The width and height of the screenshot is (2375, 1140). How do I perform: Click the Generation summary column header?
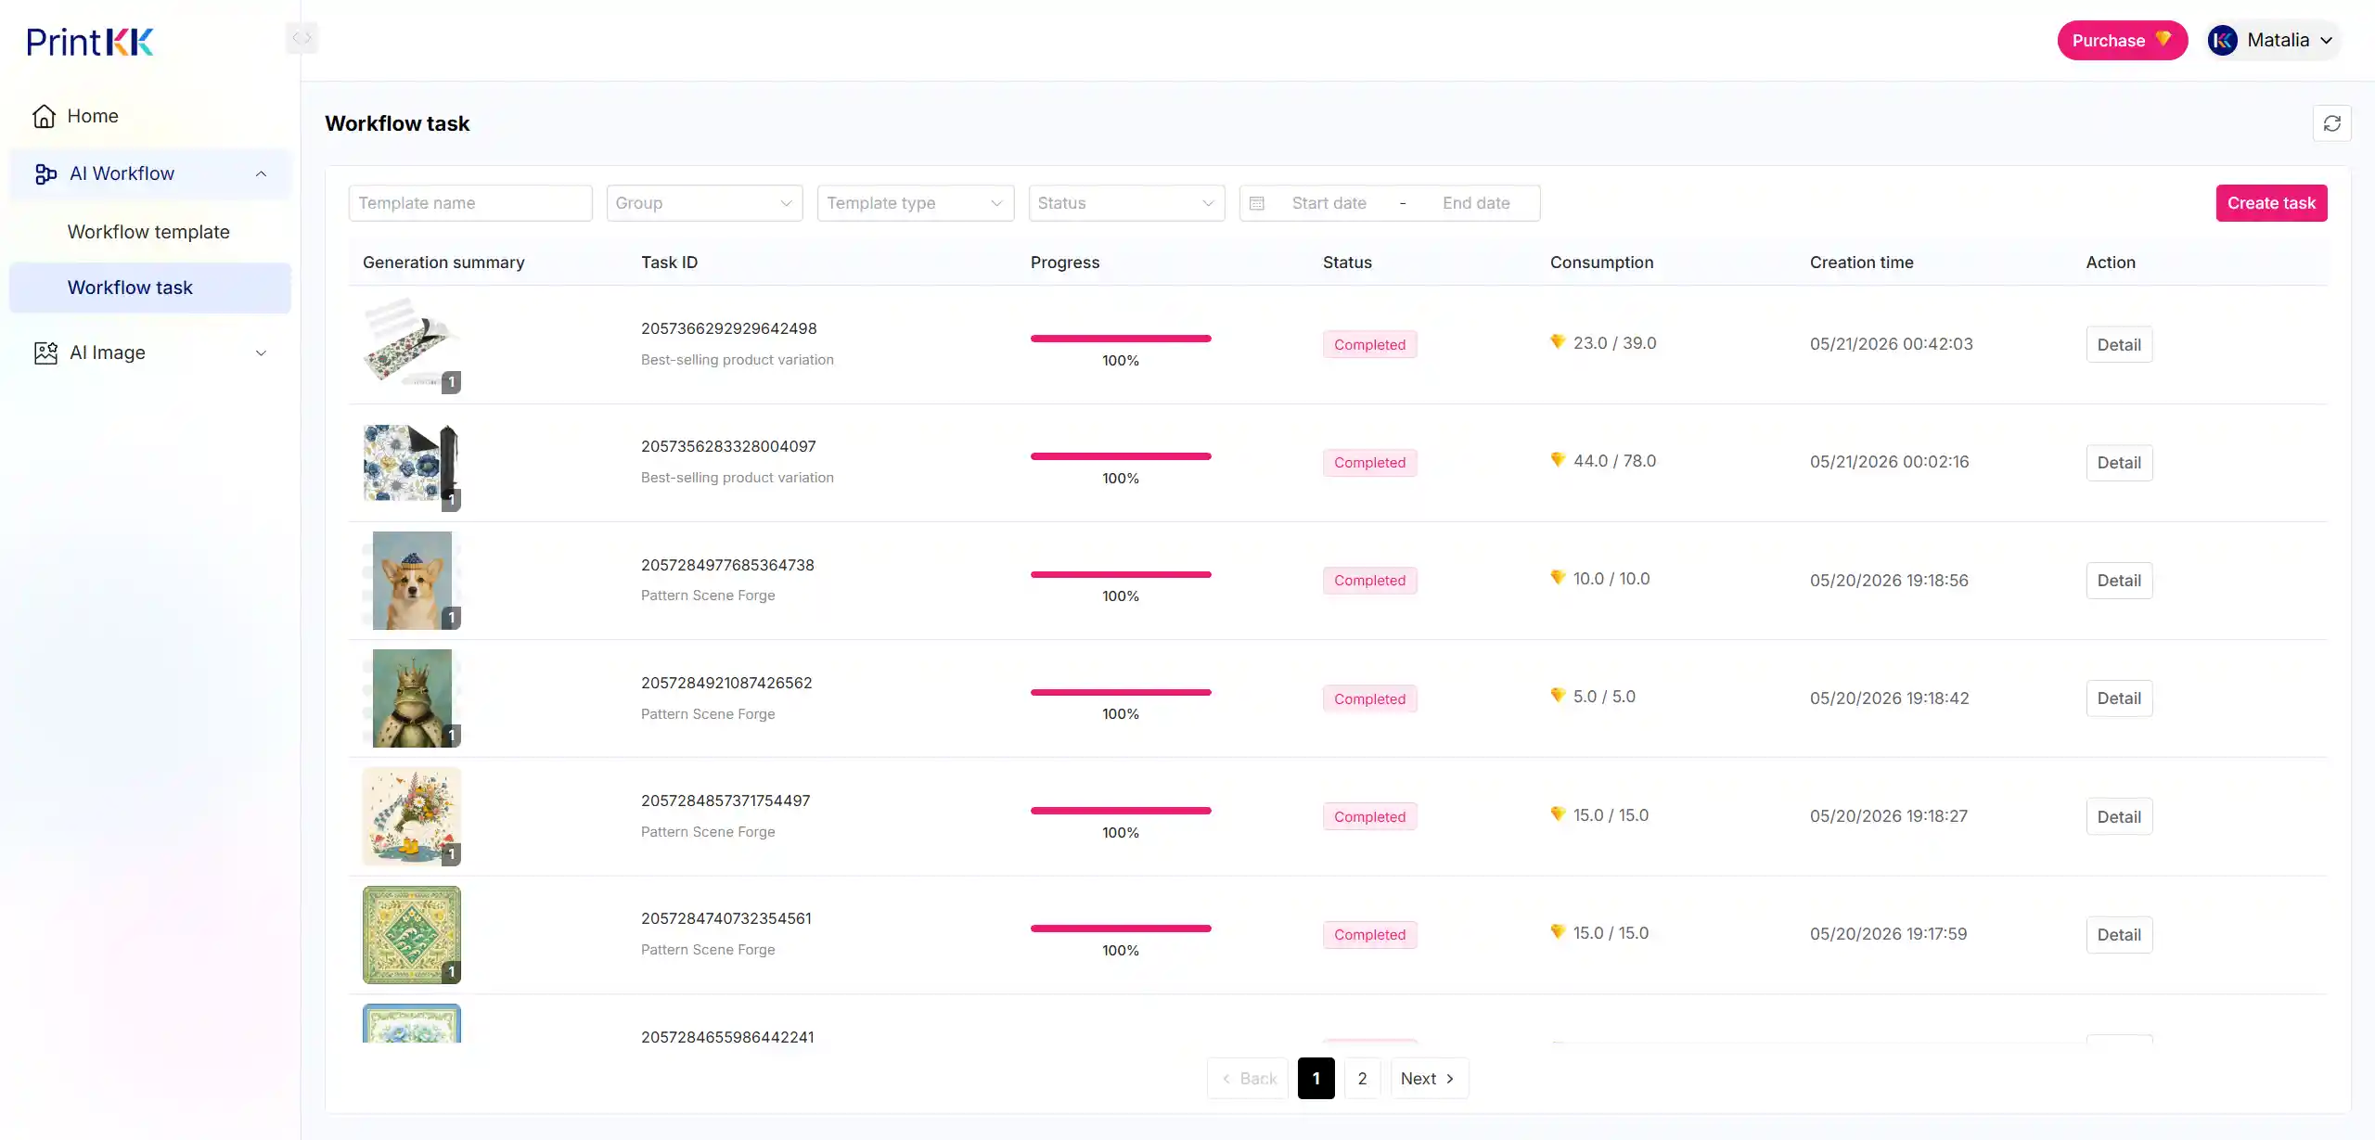(x=443, y=263)
